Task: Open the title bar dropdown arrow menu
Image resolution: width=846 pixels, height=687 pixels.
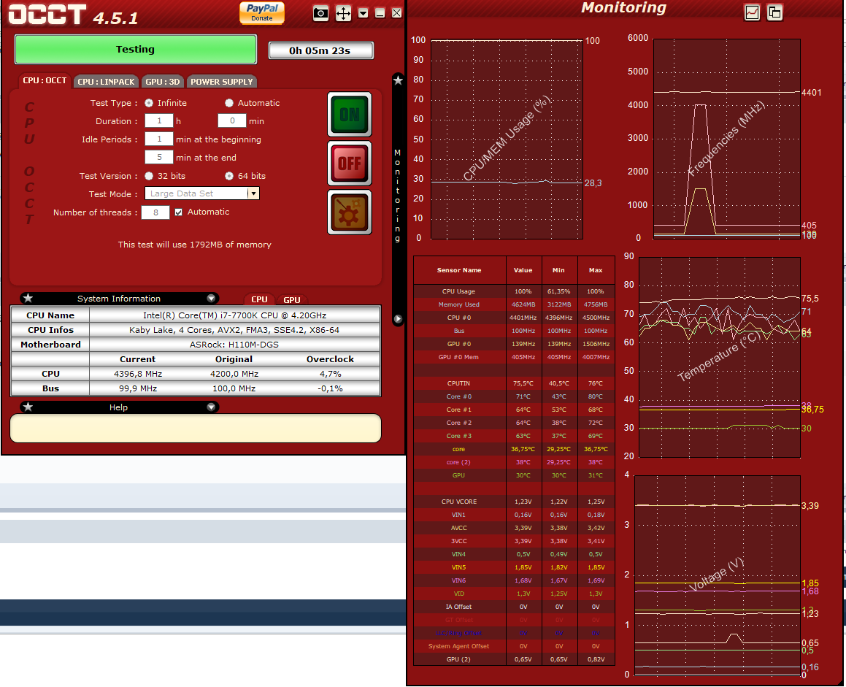Action: 363,13
